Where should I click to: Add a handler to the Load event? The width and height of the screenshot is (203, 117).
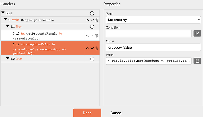[92, 13]
